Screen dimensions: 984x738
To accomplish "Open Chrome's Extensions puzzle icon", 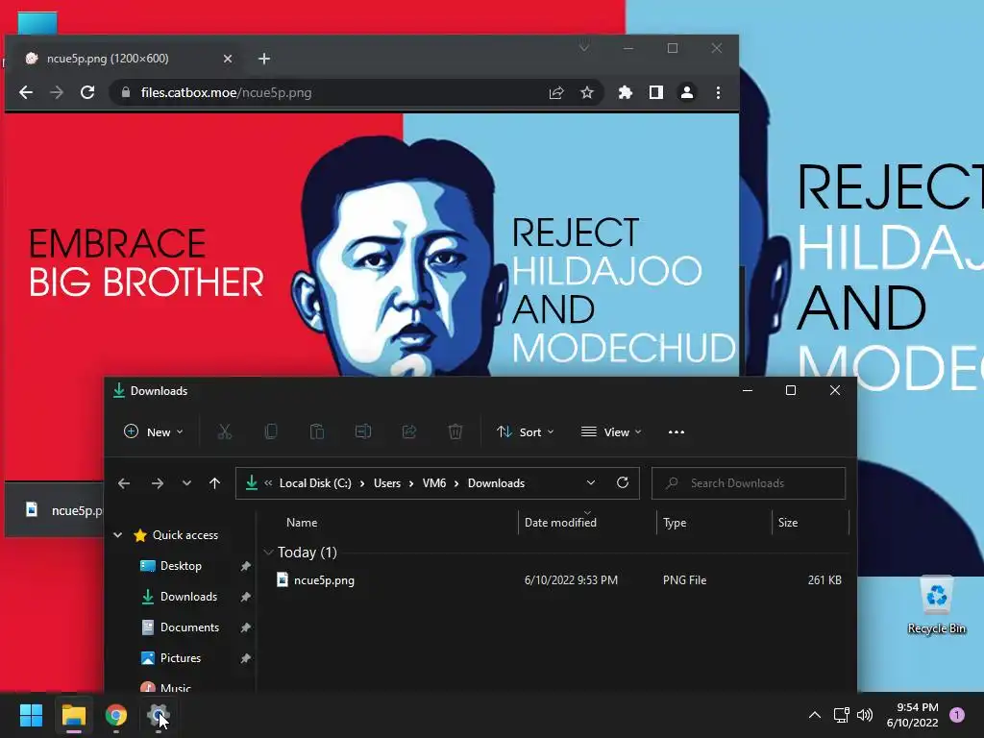I will (625, 93).
